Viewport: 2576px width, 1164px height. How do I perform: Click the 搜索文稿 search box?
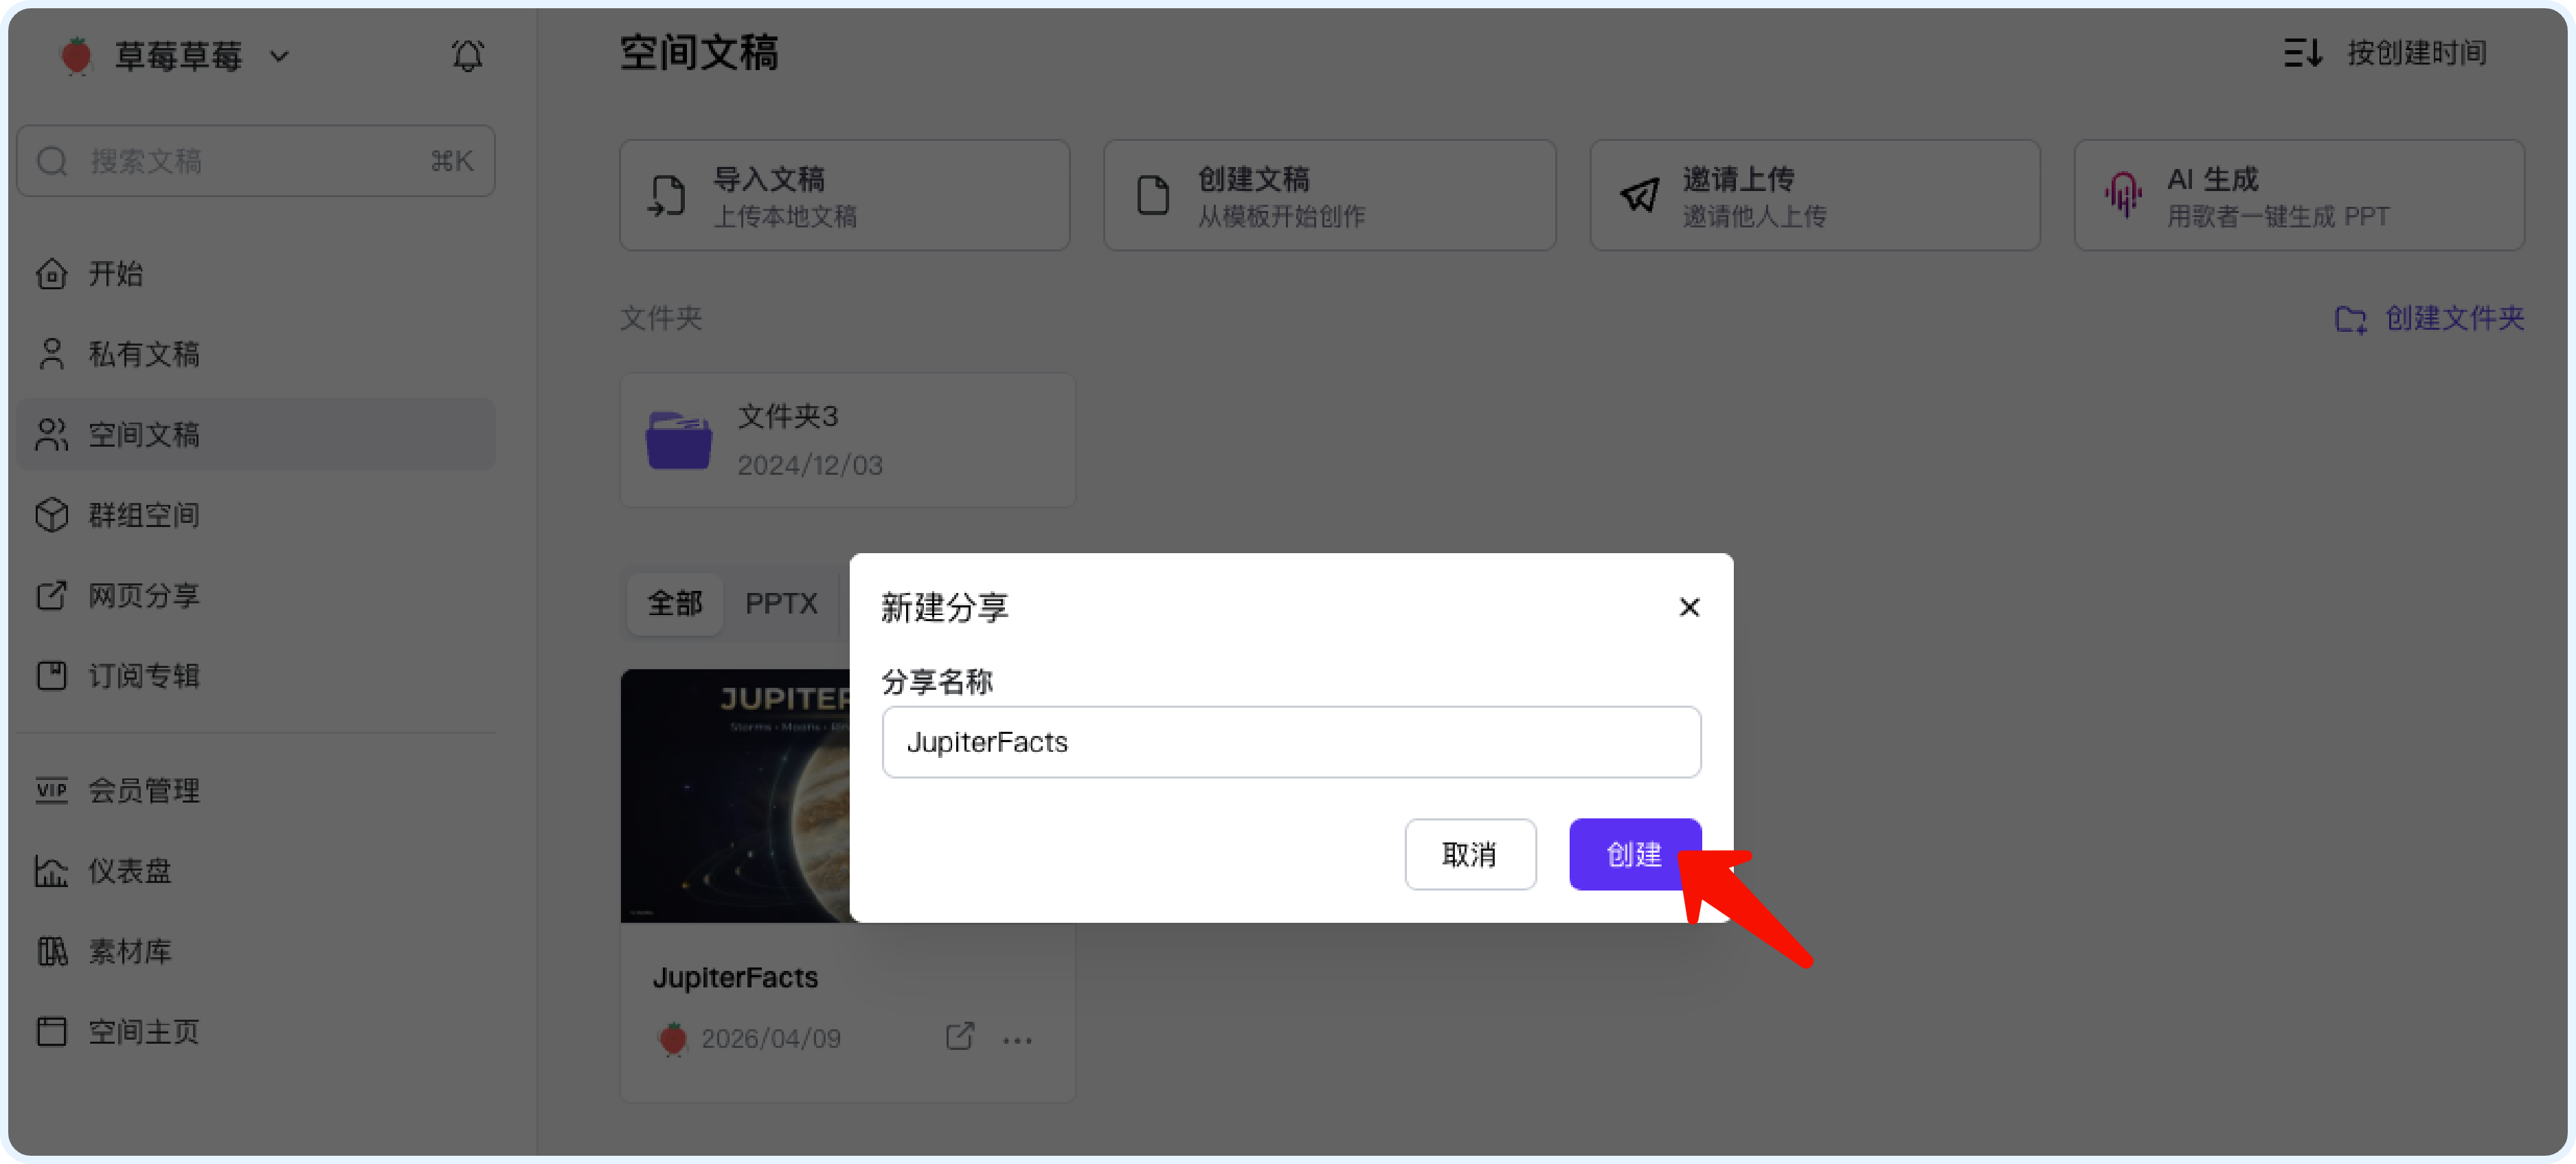(255, 161)
